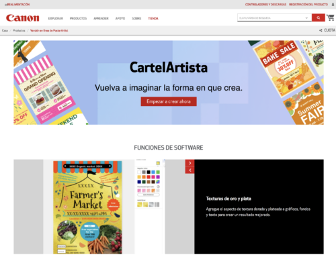
Task: Click the Farmer's Market poster image
Action: [x=87, y=207]
